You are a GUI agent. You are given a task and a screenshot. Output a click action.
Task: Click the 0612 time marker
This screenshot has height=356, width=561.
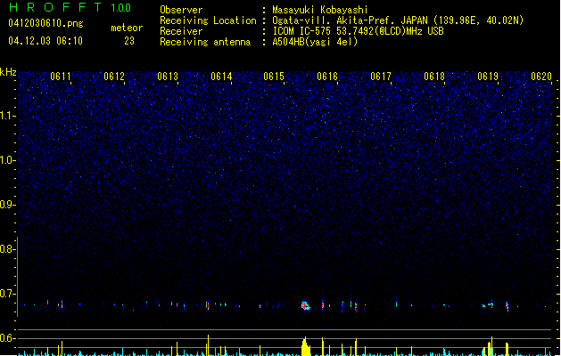(x=114, y=77)
